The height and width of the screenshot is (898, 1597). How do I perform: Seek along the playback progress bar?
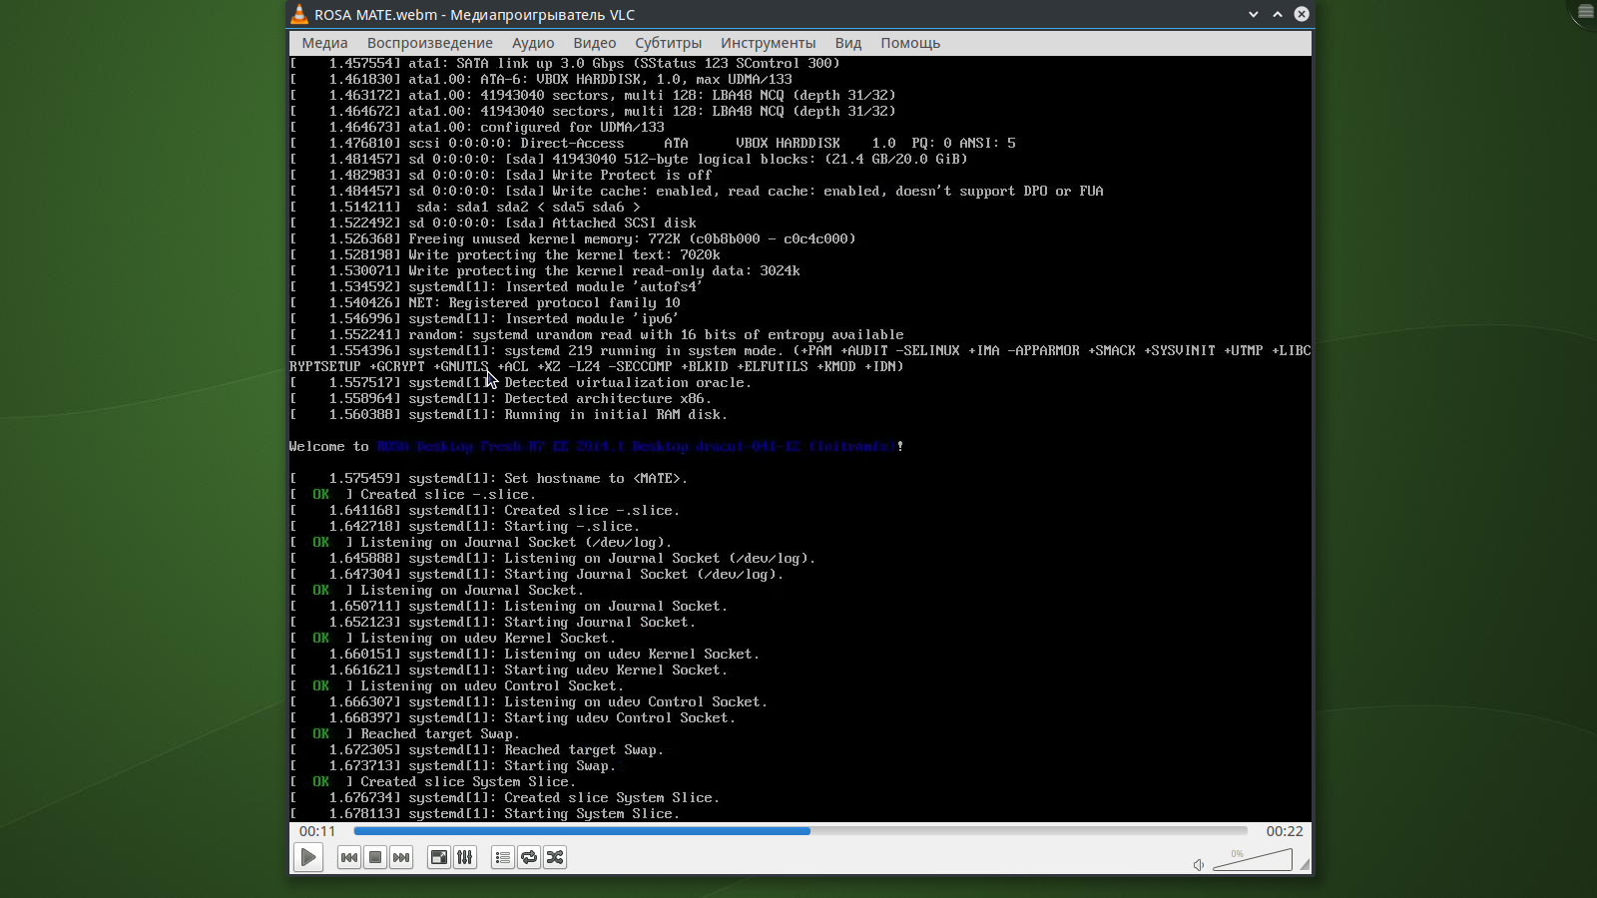point(800,831)
